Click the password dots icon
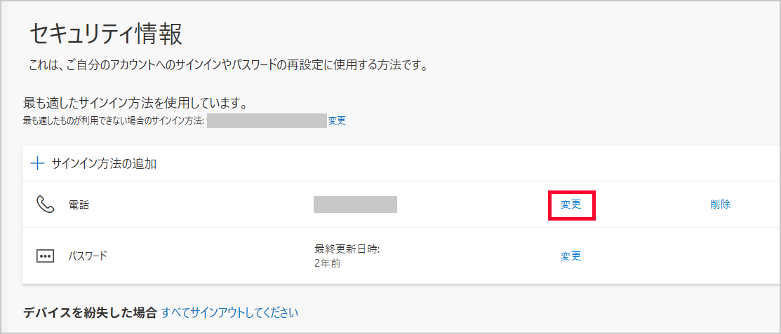Image resolution: width=781 pixels, height=334 pixels. coord(45,256)
